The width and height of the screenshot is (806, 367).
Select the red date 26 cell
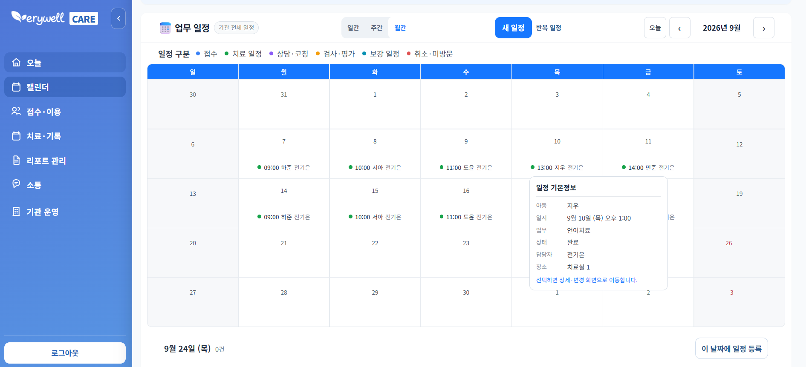pyautogui.click(x=739, y=253)
